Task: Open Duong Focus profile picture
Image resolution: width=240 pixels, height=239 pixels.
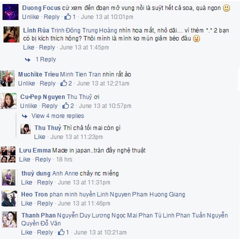Action: coord(10,12)
